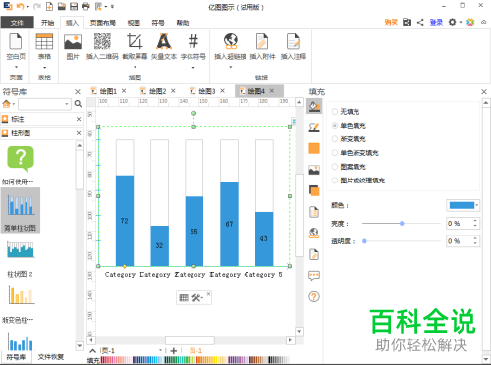Open the comments speech-bubble panel in sidebar
This screenshot has height=365, width=491.
(x=314, y=276)
